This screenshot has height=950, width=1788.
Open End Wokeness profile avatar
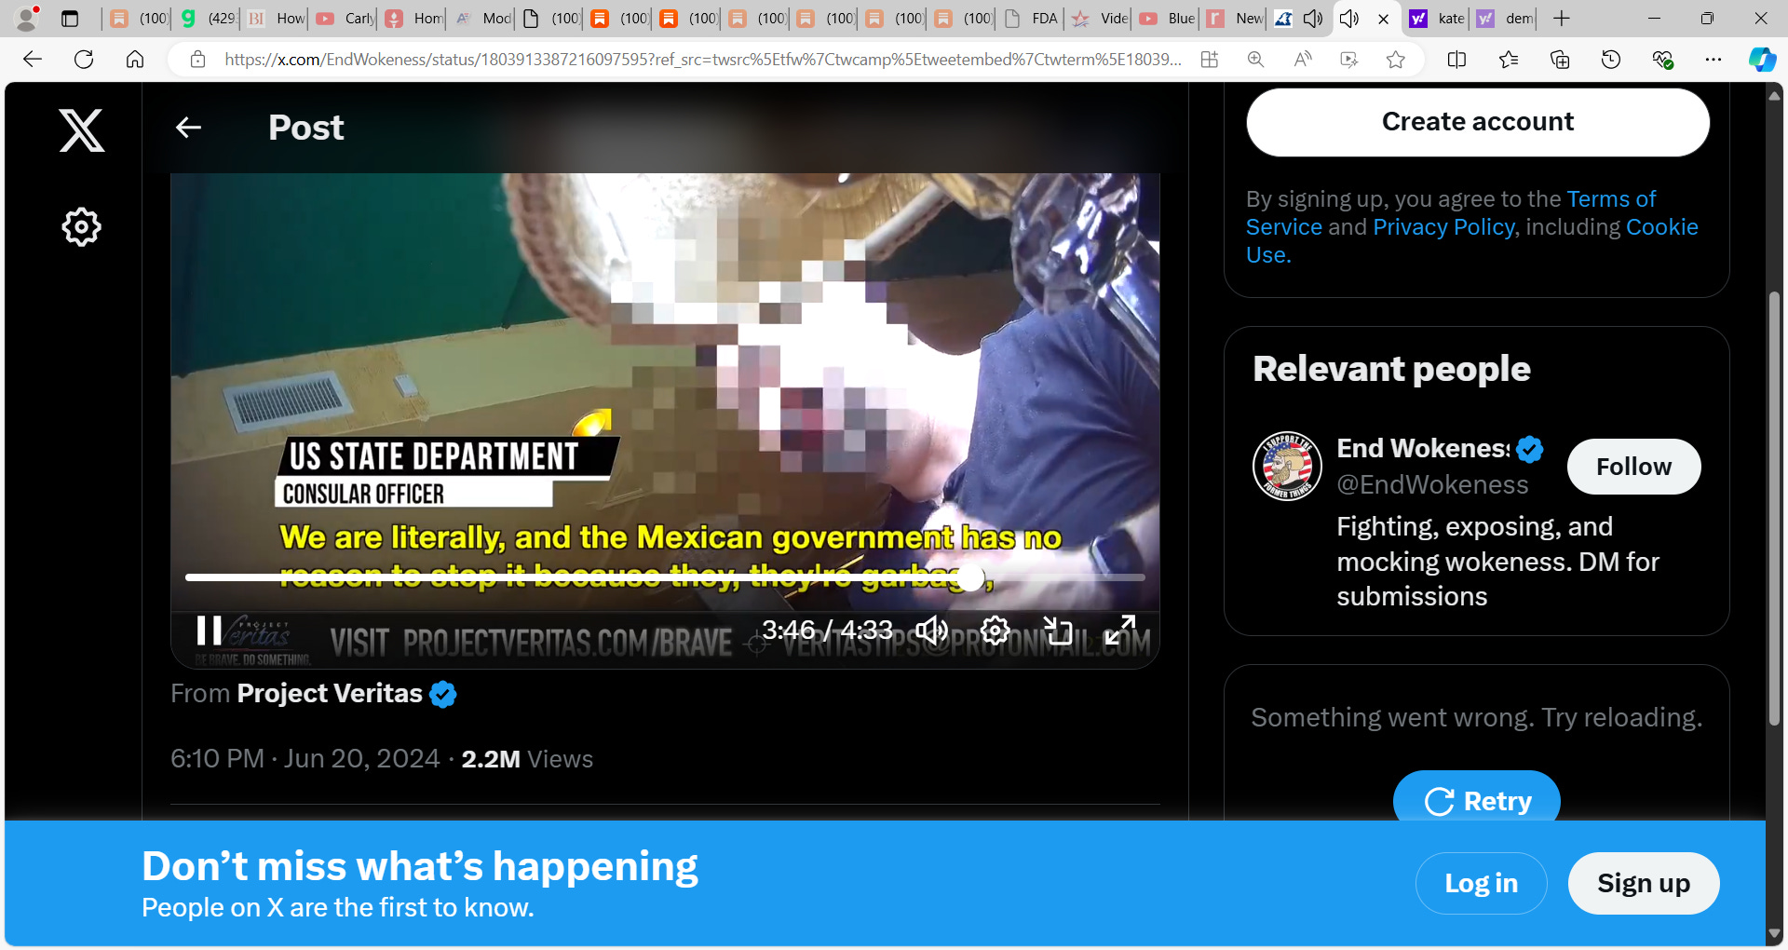[1287, 466]
